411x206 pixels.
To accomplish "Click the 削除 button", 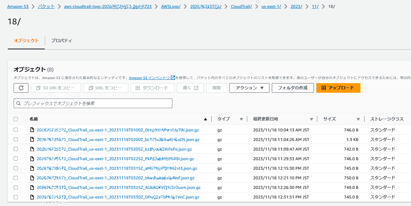I will click(217, 88).
